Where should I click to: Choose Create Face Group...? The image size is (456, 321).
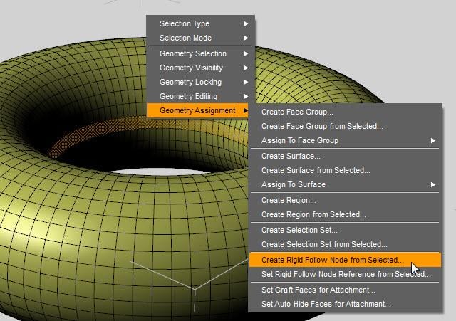pos(345,112)
